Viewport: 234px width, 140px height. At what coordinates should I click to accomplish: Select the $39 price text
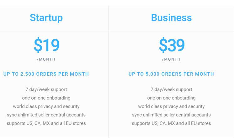pos(172,45)
